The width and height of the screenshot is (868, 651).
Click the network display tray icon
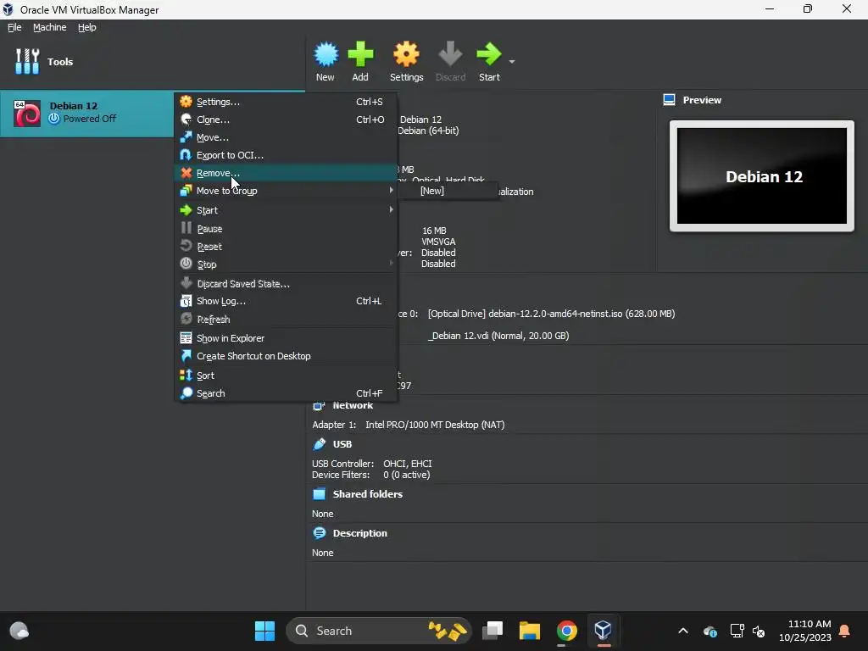737,631
